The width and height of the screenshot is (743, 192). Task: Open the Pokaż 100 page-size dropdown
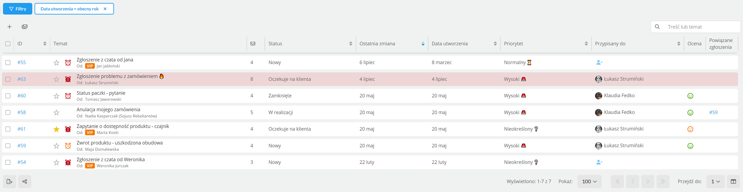point(589,181)
